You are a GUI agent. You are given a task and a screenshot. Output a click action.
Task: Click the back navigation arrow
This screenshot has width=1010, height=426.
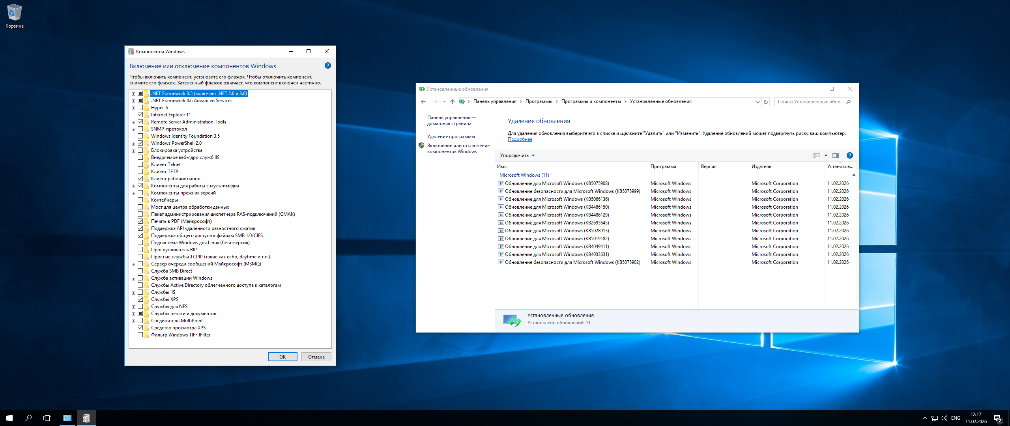(x=423, y=102)
